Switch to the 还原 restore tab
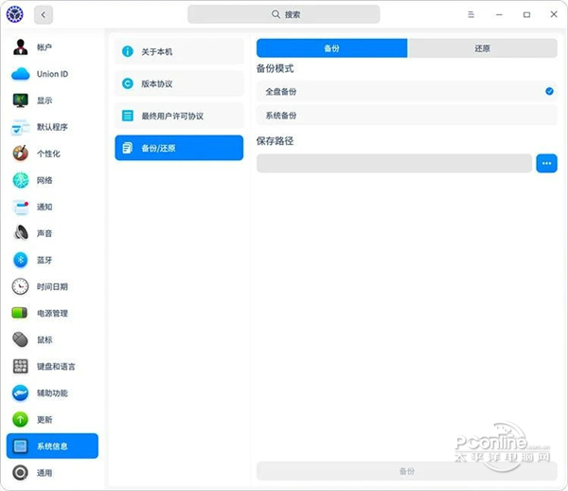568x491 pixels. tap(482, 48)
